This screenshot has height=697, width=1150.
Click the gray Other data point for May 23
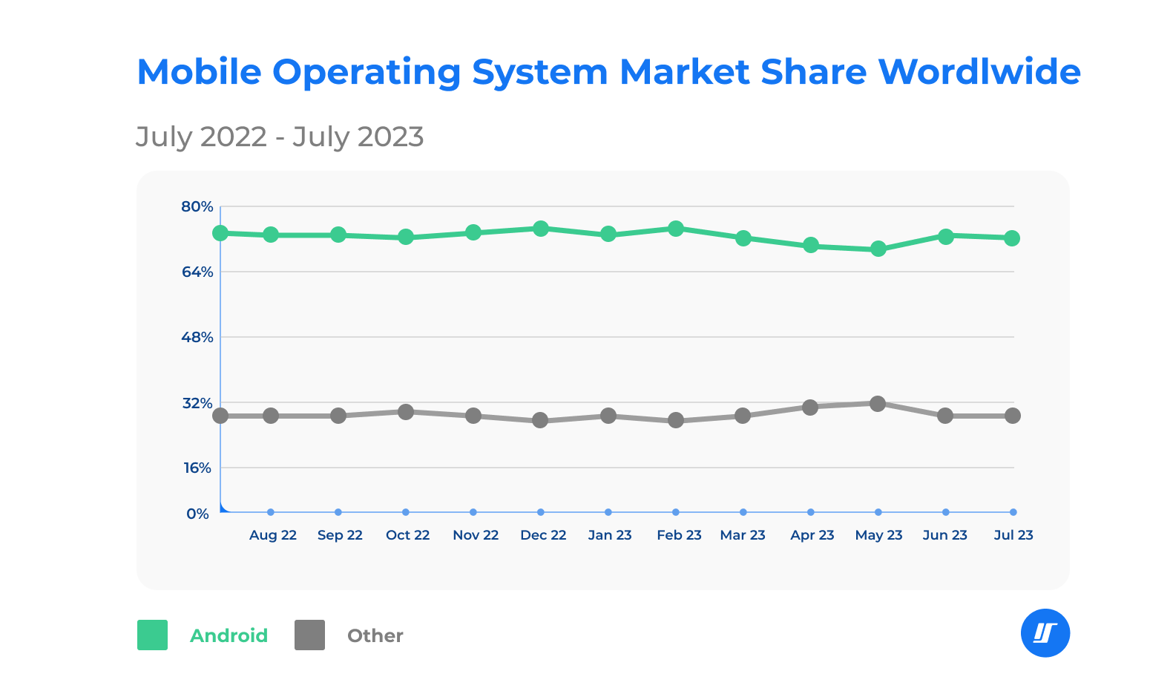[x=878, y=403]
